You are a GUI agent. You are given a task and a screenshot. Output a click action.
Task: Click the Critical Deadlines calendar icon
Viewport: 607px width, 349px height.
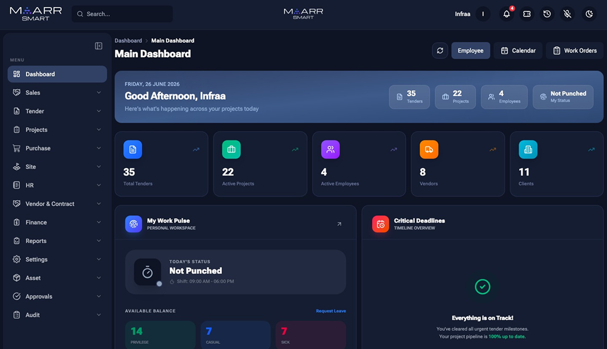(381, 224)
